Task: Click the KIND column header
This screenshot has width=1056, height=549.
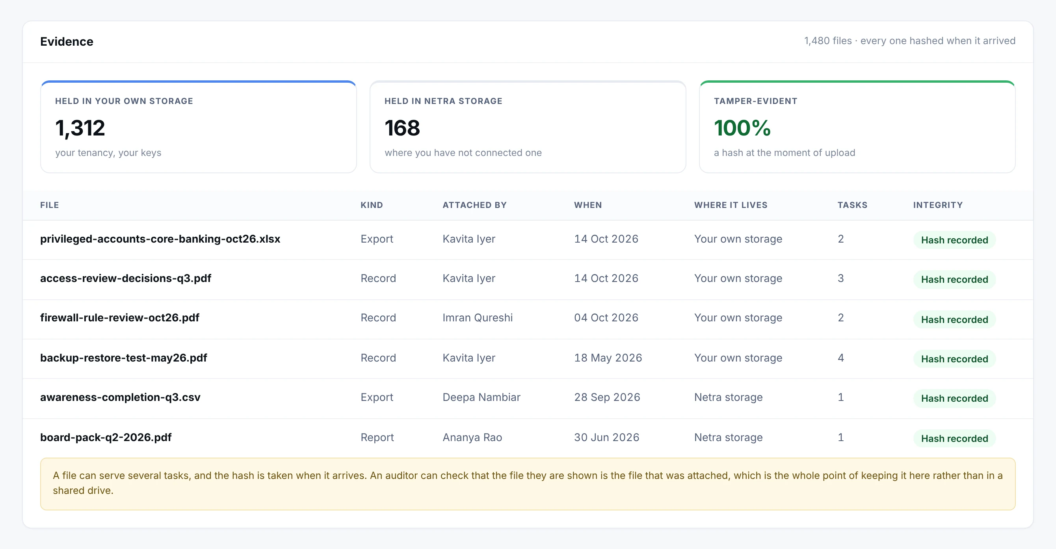Action: [x=372, y=205]
